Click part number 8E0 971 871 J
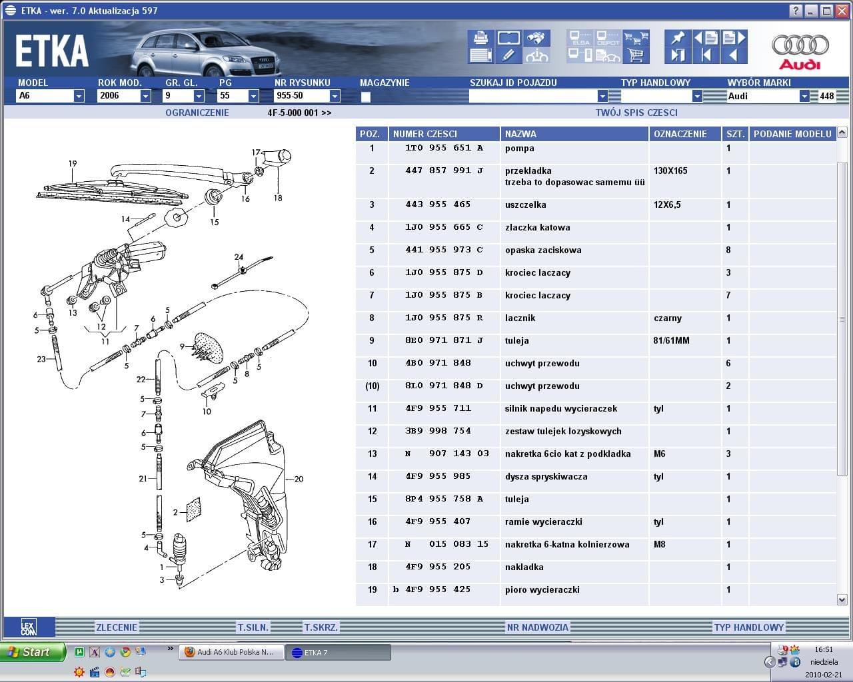This screenshot has width=853, height=682. click(x=444, y=340)
